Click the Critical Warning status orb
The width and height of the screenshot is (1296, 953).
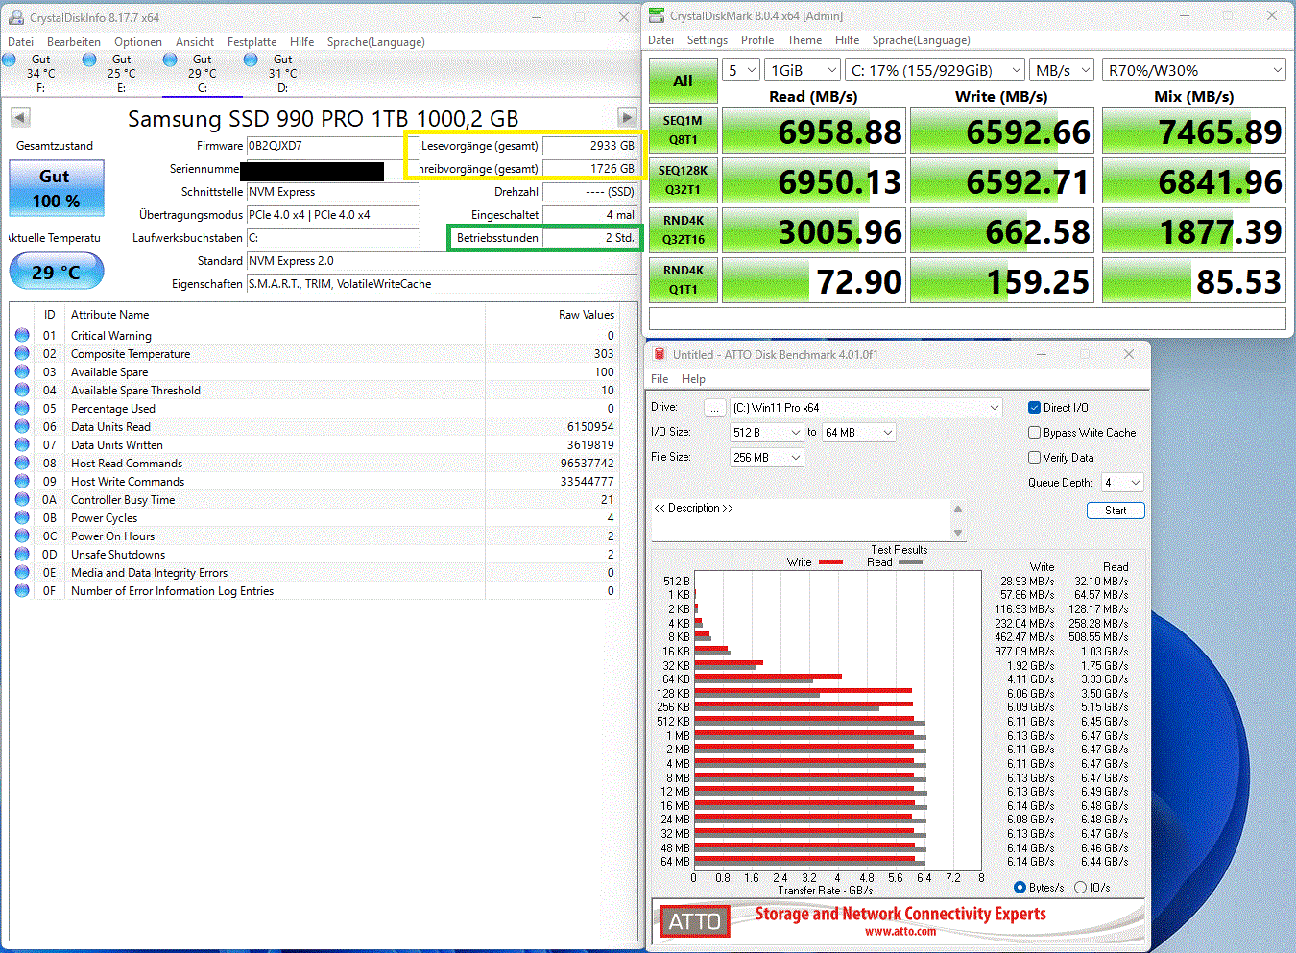point(22,336)
